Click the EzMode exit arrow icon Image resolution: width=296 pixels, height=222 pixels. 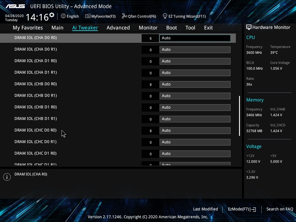[x=253, y=209]
